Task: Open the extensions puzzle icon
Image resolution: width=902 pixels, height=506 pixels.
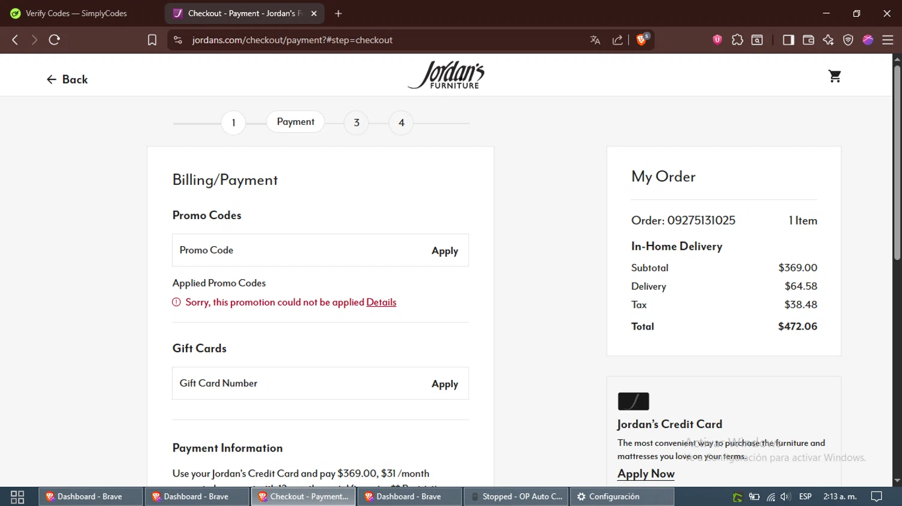Action: 737,40
